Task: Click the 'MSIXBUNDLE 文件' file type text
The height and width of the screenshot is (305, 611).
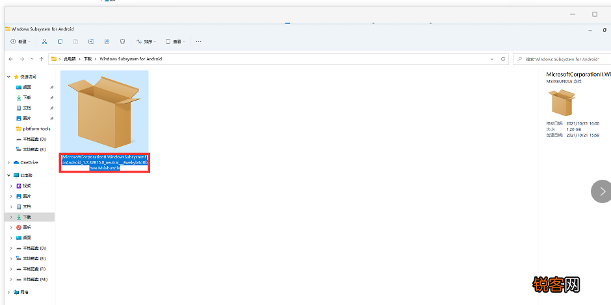Action: click(x=564, y=82)
